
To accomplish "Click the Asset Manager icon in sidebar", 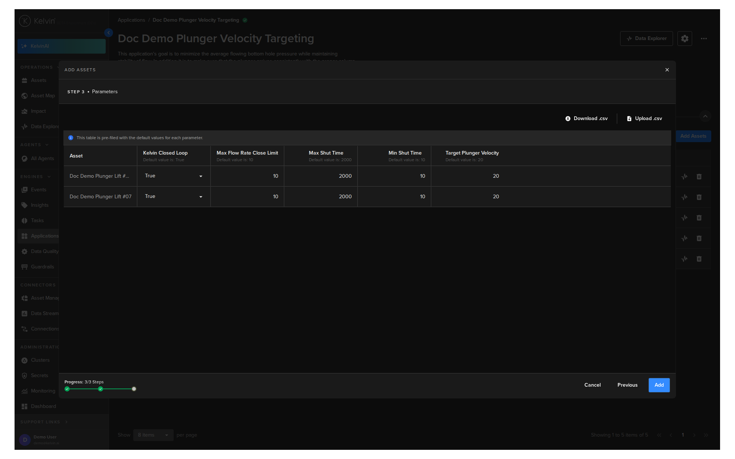I will (24, 298).
